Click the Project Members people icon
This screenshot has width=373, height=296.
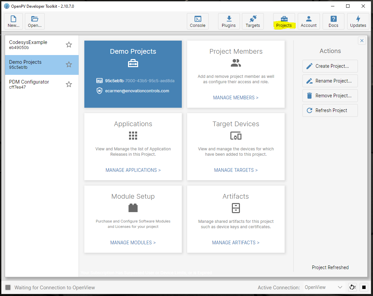pyautogui.click(x=236, y=63)
